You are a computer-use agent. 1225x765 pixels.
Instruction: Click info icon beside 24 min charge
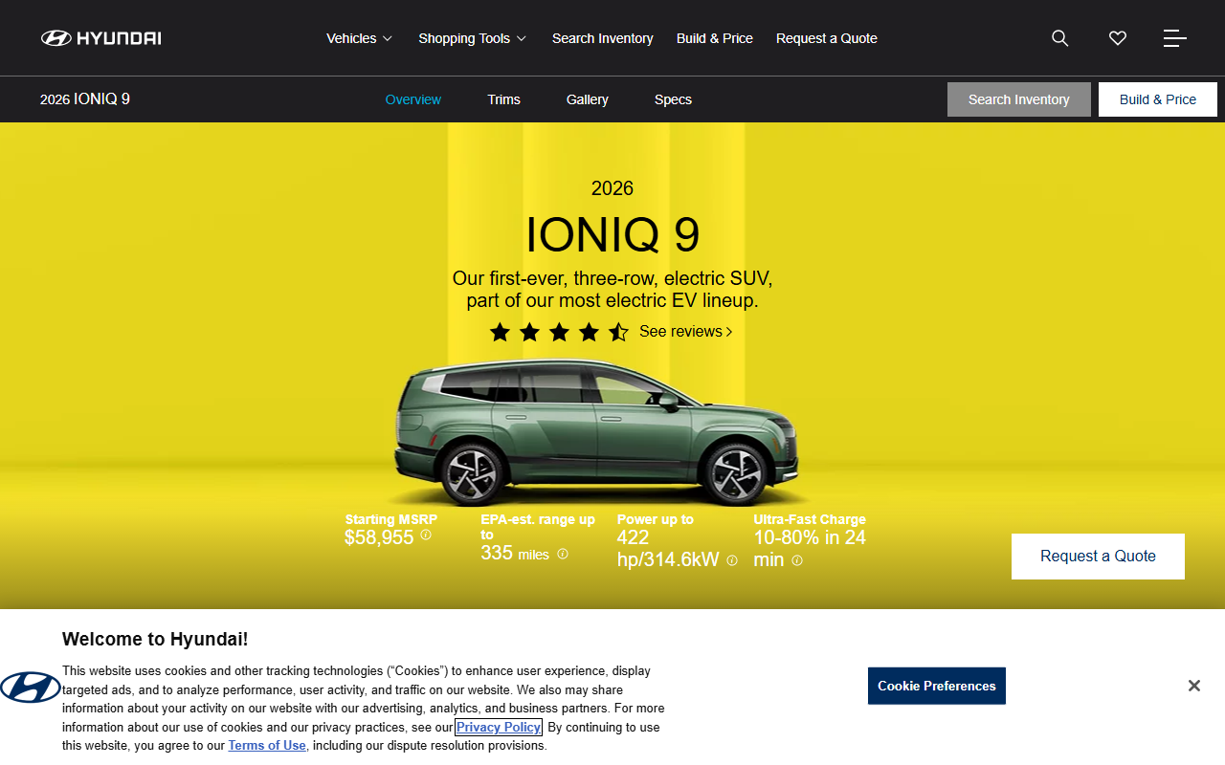797,560
